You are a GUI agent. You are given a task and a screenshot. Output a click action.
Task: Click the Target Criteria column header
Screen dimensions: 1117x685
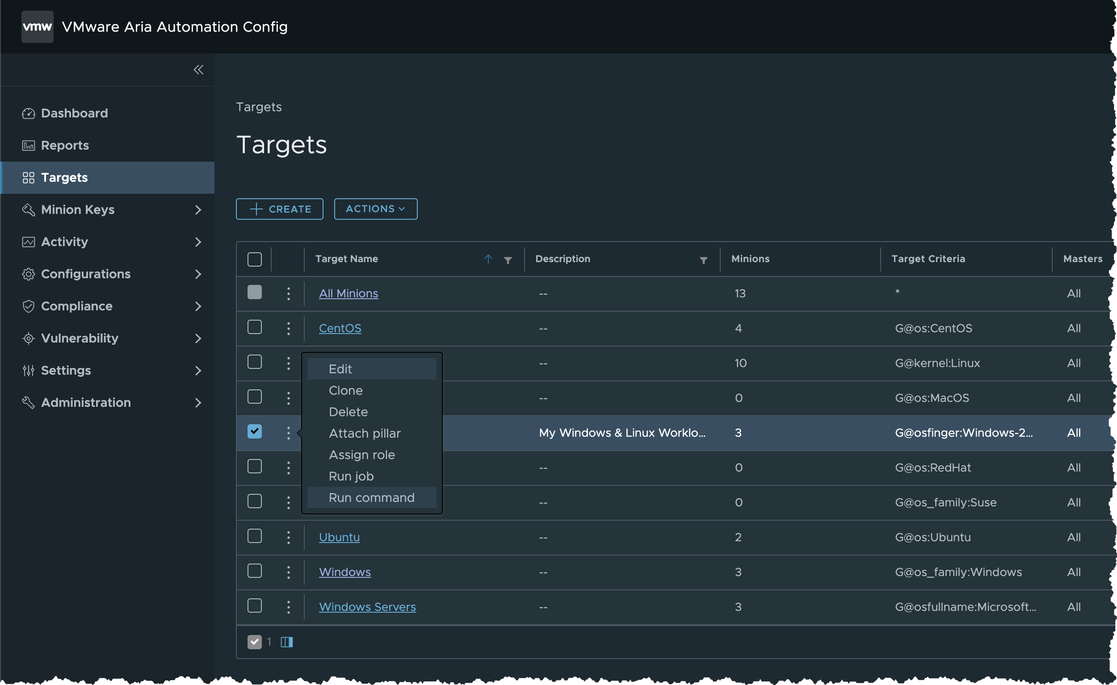pos(928,259)
